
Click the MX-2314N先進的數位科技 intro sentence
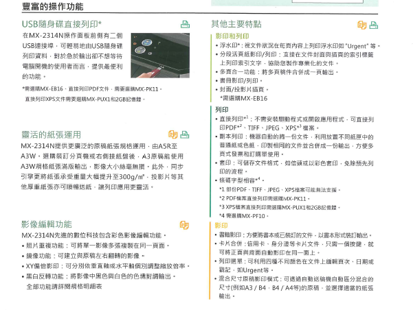[94, 235]
